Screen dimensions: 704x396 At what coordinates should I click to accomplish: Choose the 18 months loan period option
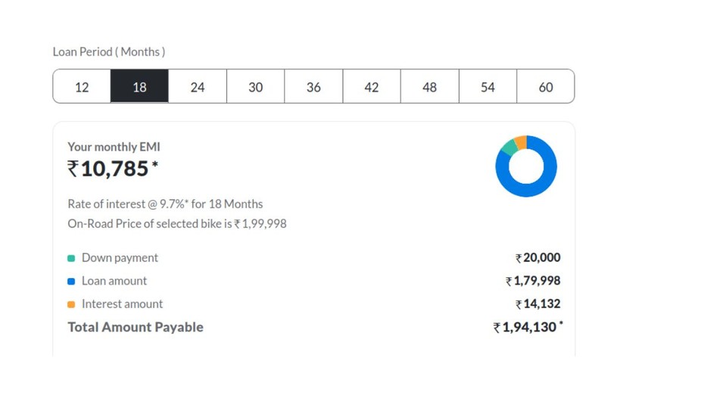tap(139, 87)
